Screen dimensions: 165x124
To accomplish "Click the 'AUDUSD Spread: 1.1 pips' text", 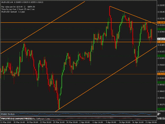I will (13, 12).
